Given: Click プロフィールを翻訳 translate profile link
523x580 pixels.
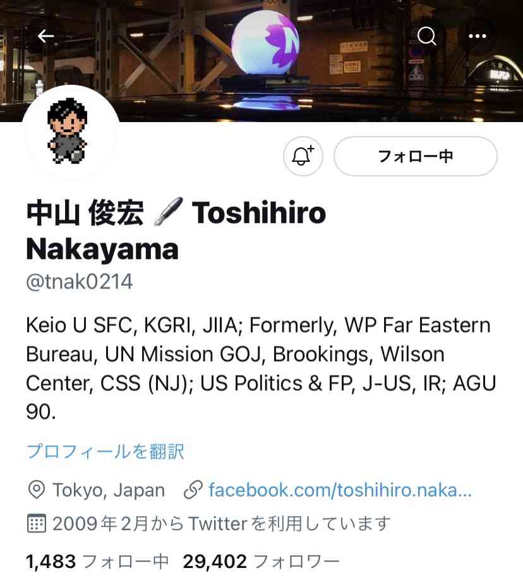Looking at the screenshot, I should click(x=105, y=451).
